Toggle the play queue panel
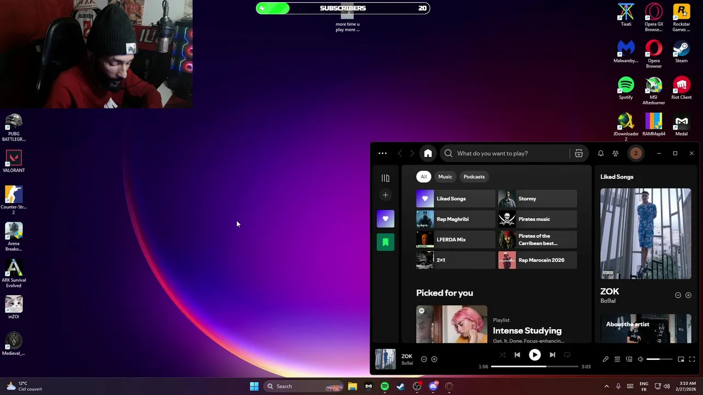The height and width of the screenshot is (395, 703). tap(617, 359)
